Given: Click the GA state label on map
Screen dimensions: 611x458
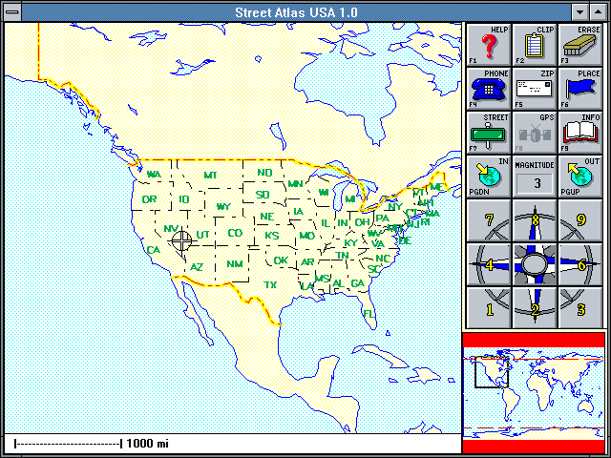Looking at the screenshot, I should 357,283.
